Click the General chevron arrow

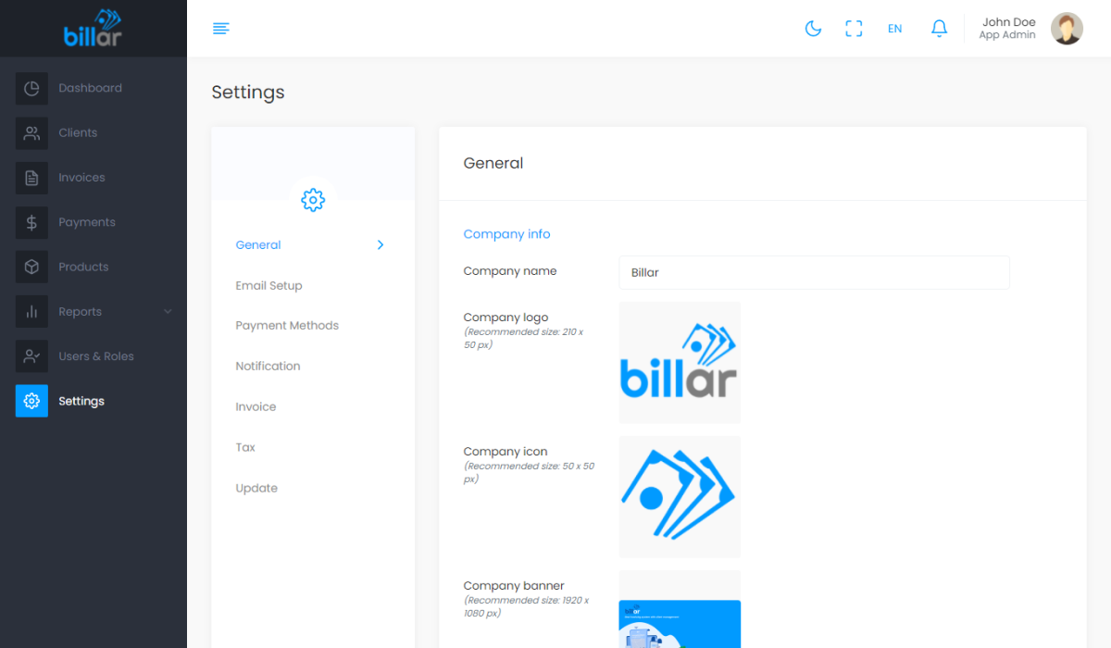coord(381,245)
